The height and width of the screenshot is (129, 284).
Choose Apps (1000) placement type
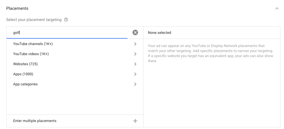[23, 74]
